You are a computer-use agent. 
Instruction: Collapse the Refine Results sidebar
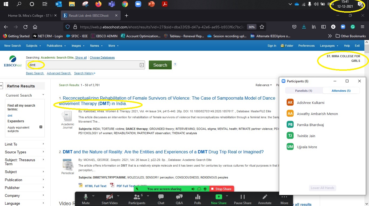[x=1, y=86]
